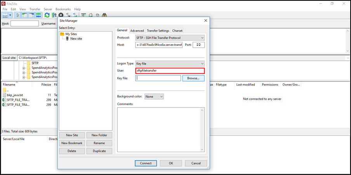Click the binoculars file search icon
Viewport: 351px width, 175px height.
click(104, 15)
